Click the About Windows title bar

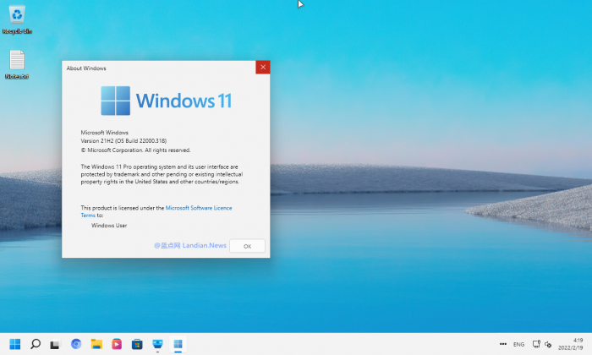152,68
